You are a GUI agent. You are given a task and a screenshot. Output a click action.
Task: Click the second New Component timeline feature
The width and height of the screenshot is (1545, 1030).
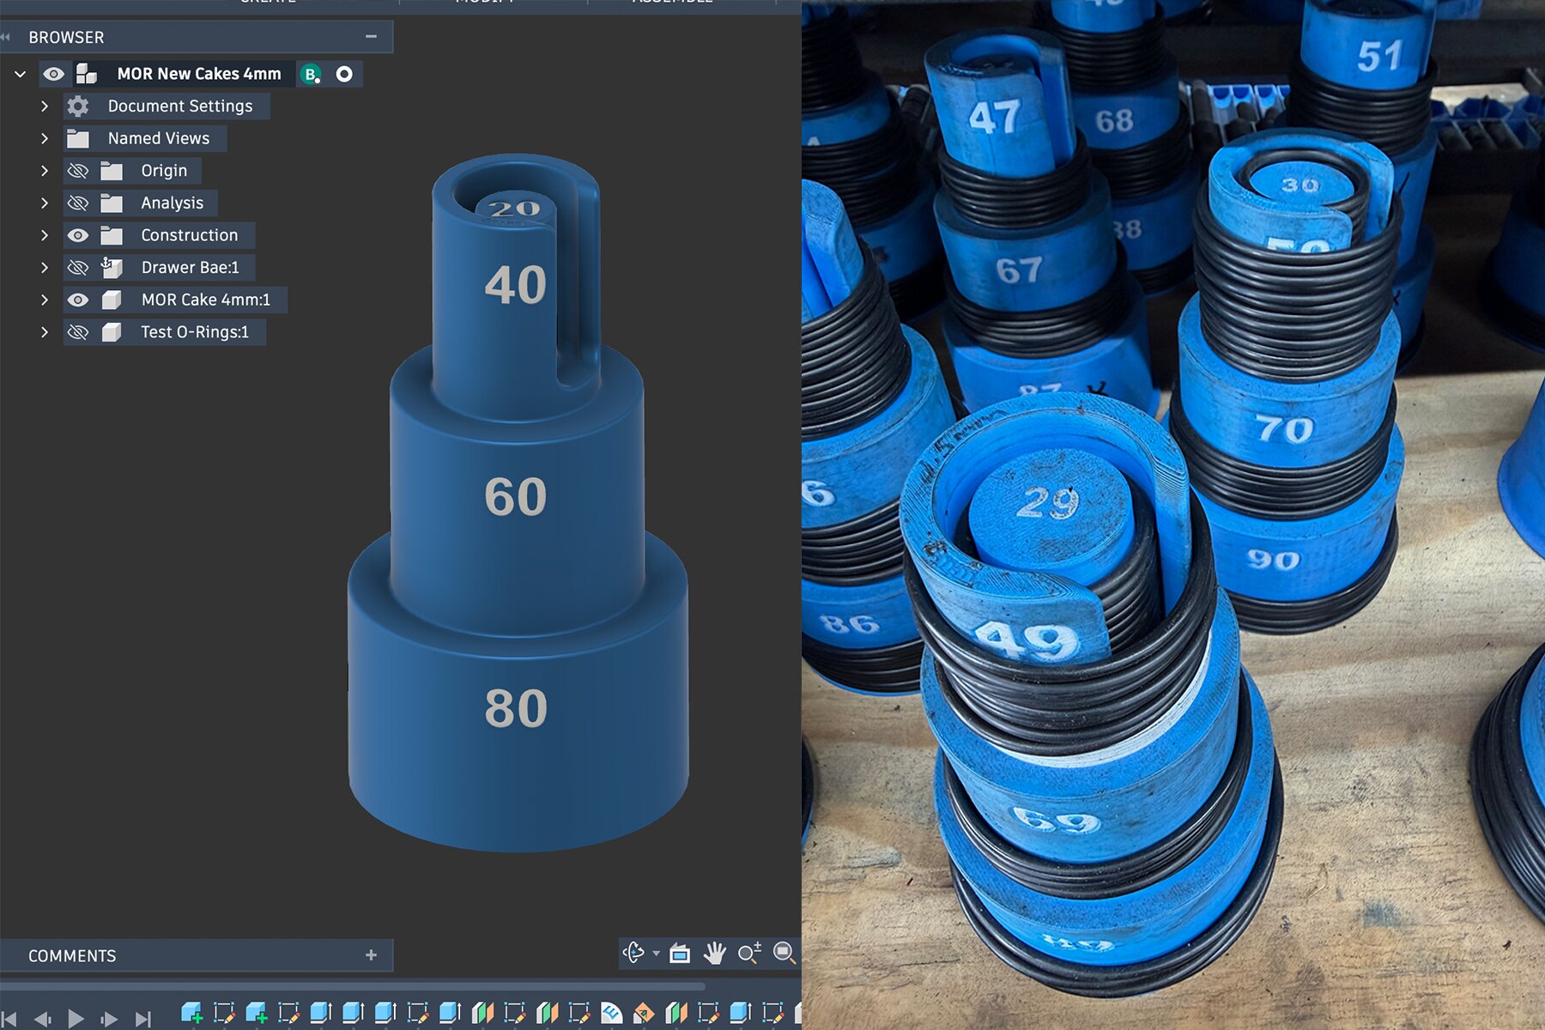point(256,1013)
